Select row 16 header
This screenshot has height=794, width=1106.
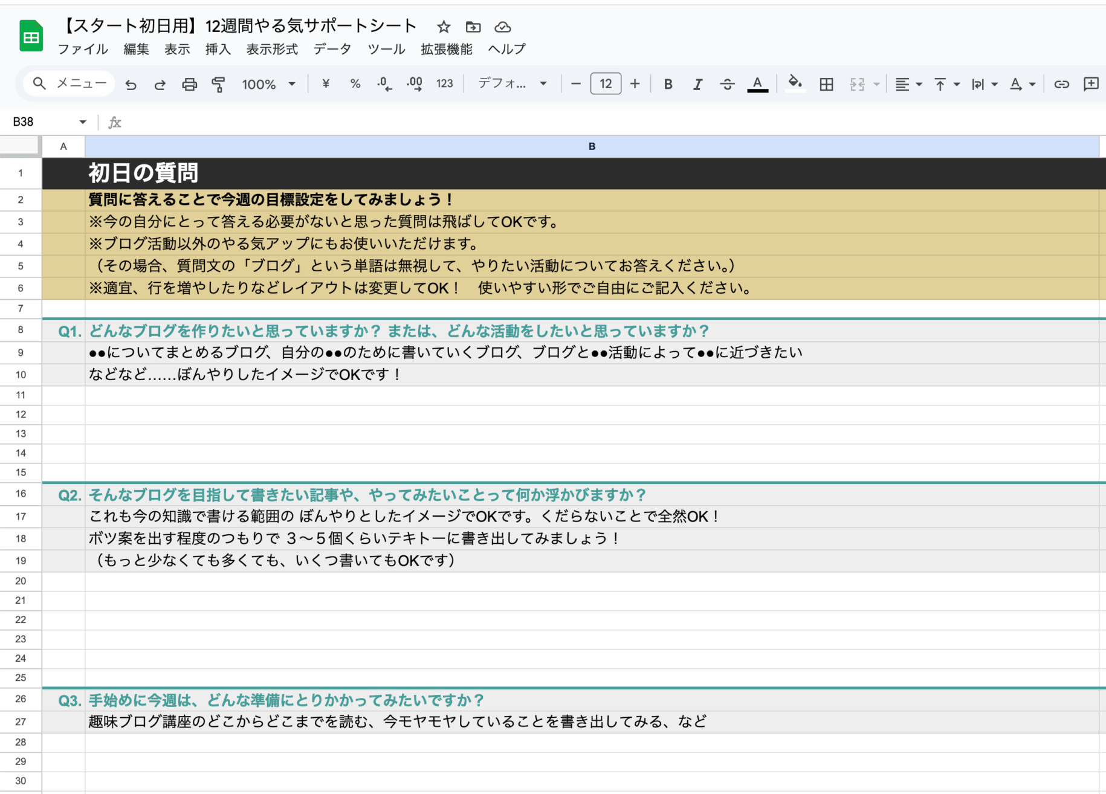[x=21, y=494]
